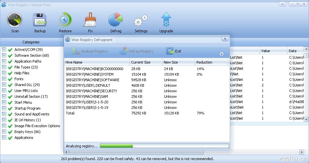
Task: Uncheck the ActiveX/COM (39) checkbox
Action: click(x=4, y=50)
